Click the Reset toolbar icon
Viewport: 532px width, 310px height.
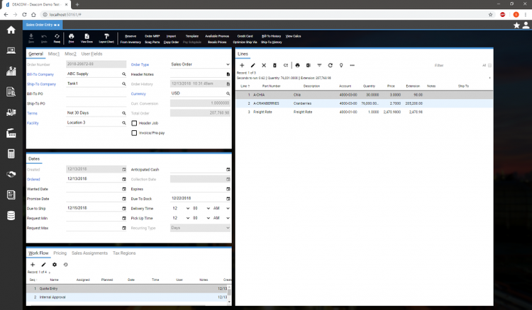tap(57, 38)
